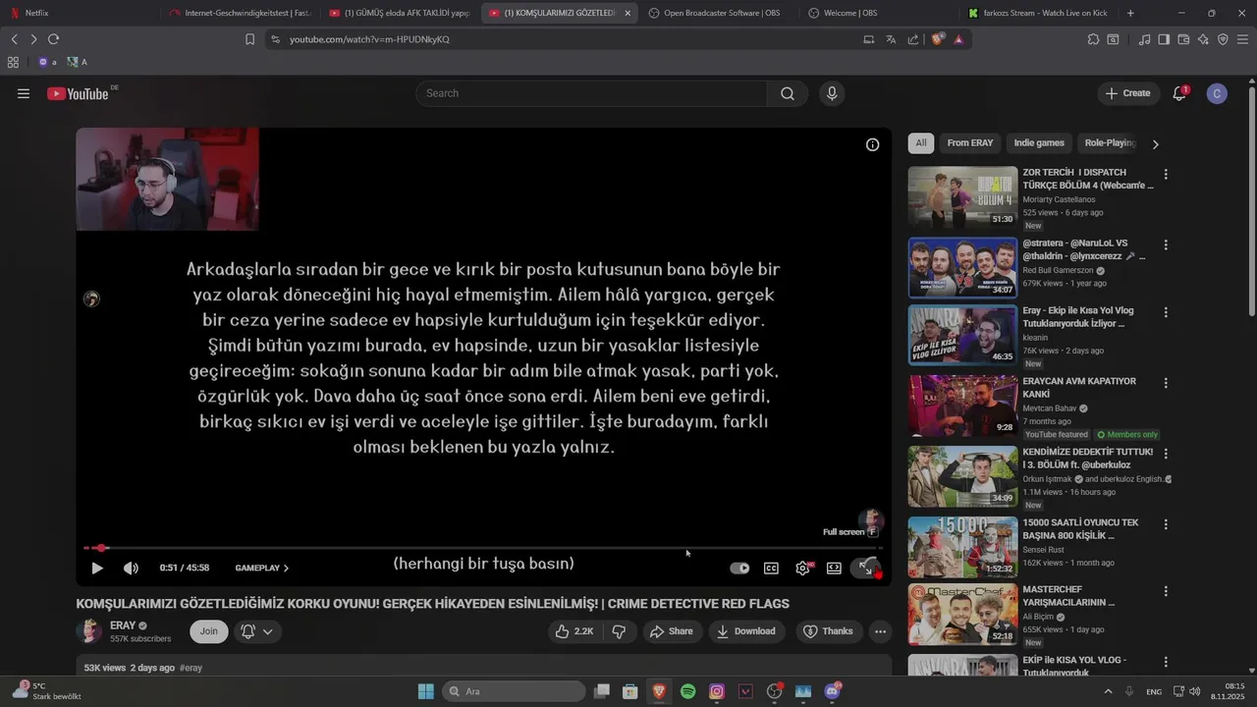This screenshot has height=707, width=1257.
Task: Select the From ERAY filter chip
Action: click(969, 143)
